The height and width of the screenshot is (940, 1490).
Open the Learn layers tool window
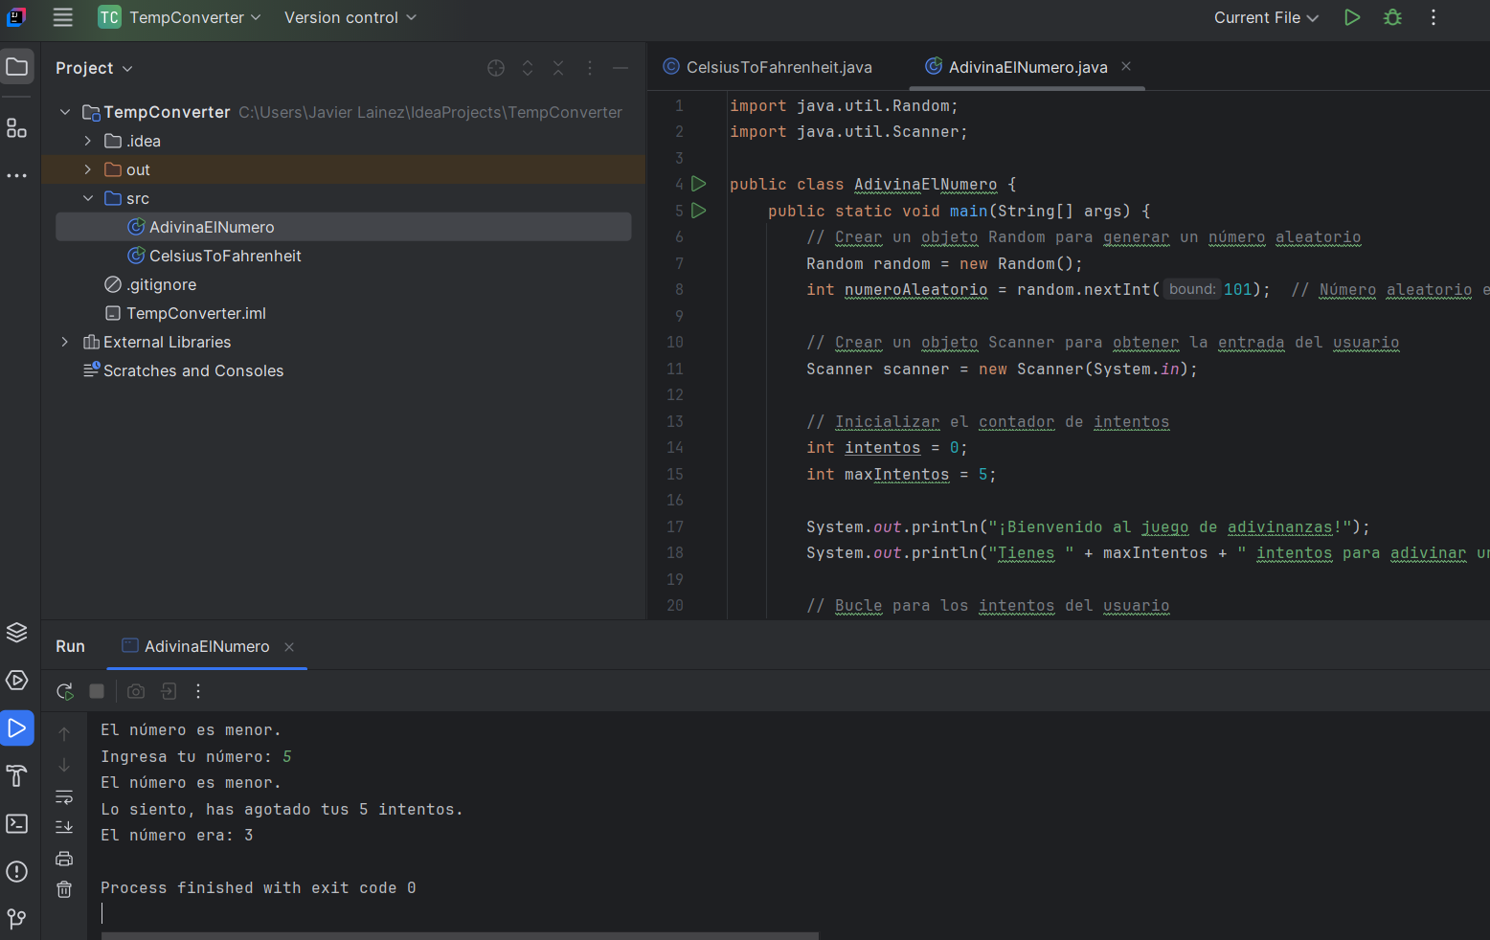point(17,633)
